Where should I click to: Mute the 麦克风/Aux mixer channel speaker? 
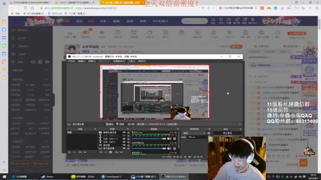(169, 138)
